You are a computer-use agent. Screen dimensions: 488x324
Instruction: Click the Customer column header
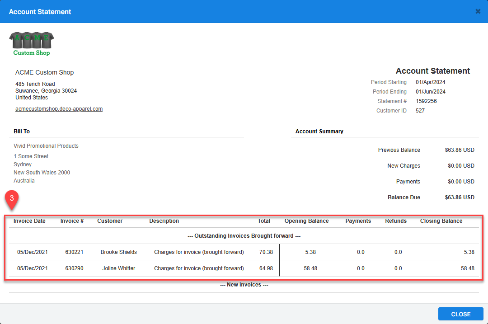point(110,221)
